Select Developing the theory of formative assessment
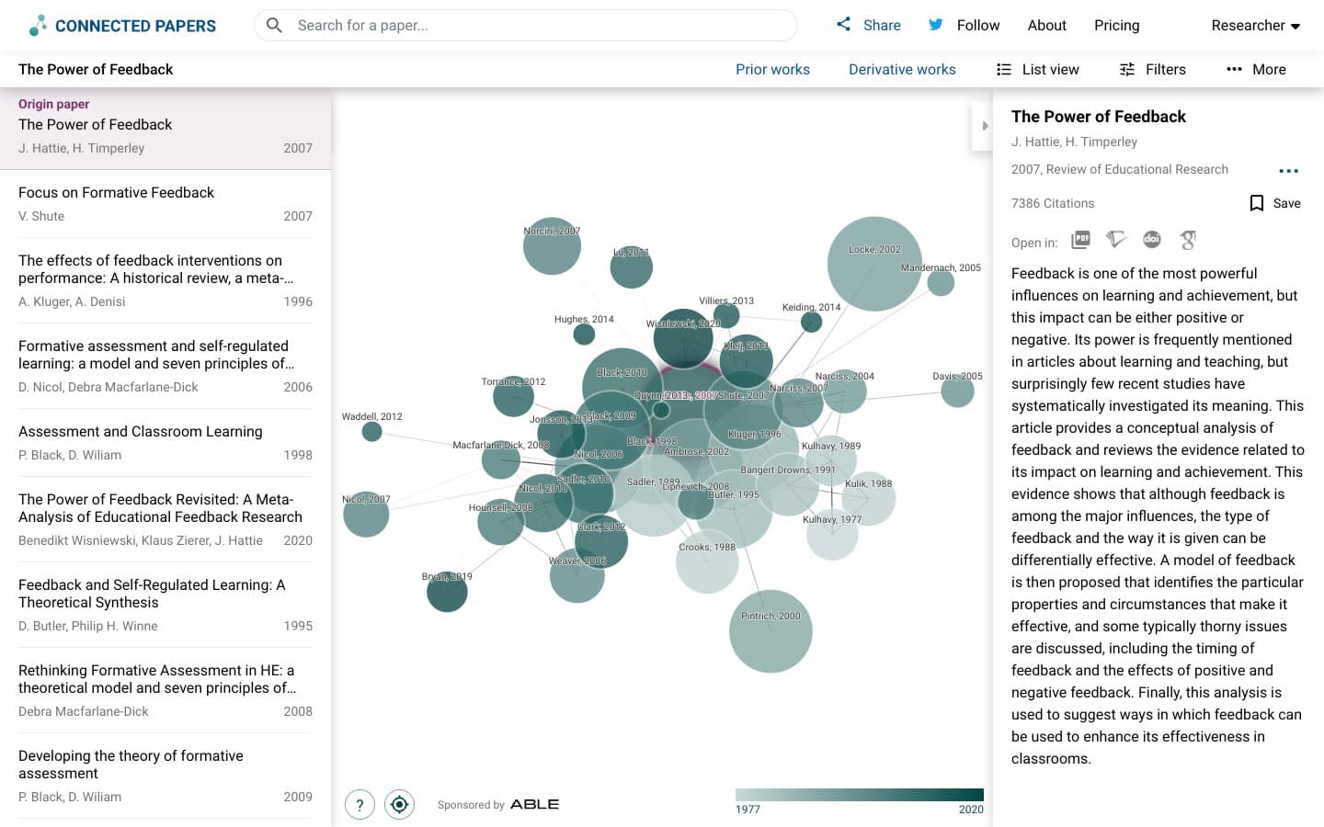Screen dimensions: 1324x827 [165, 776]
